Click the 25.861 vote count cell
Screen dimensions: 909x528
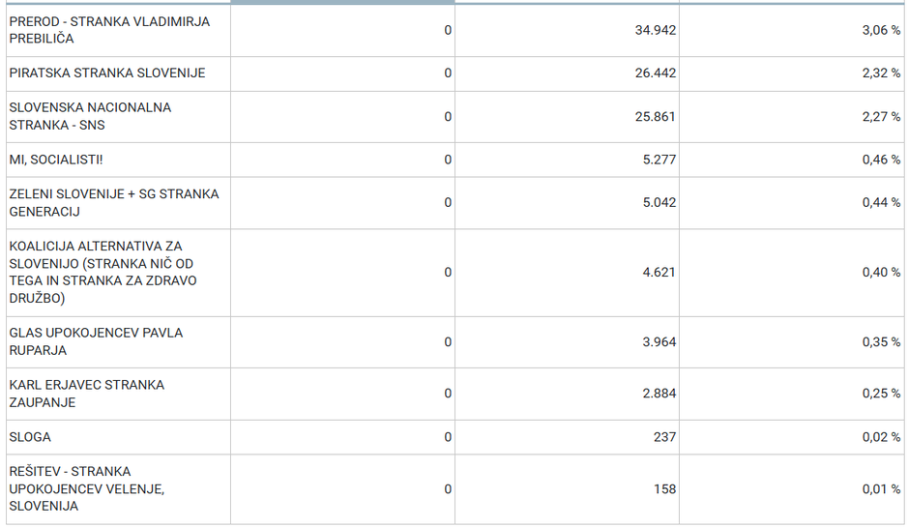(656, 116)
